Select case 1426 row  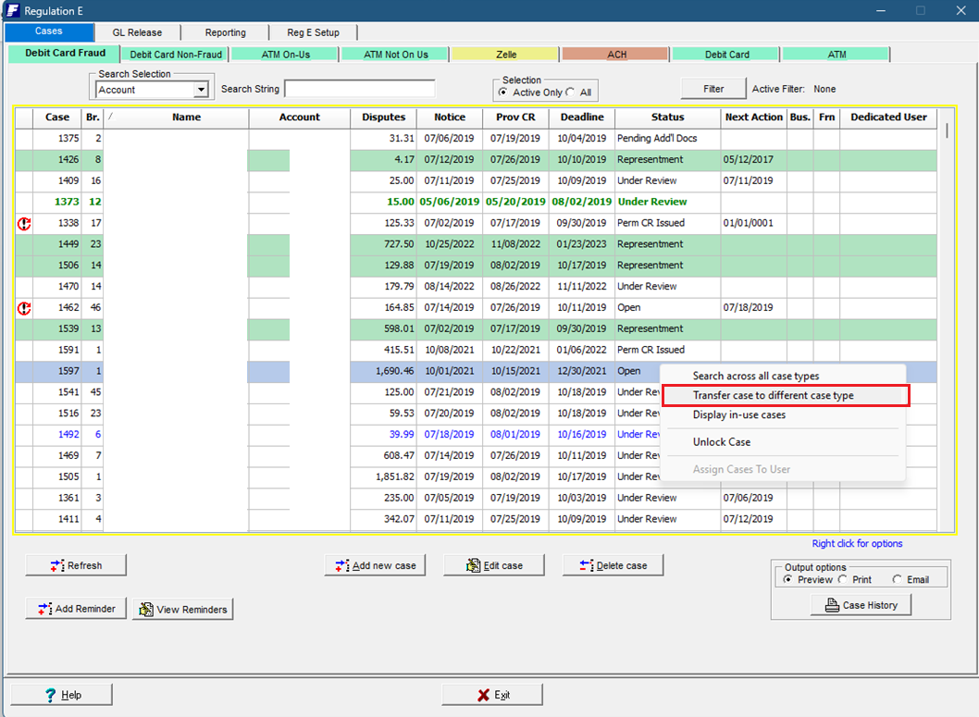476,160
